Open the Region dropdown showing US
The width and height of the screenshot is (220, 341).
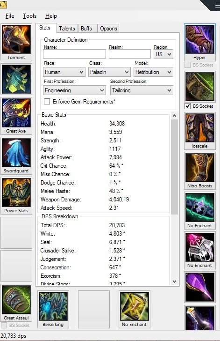click(163, 54)
